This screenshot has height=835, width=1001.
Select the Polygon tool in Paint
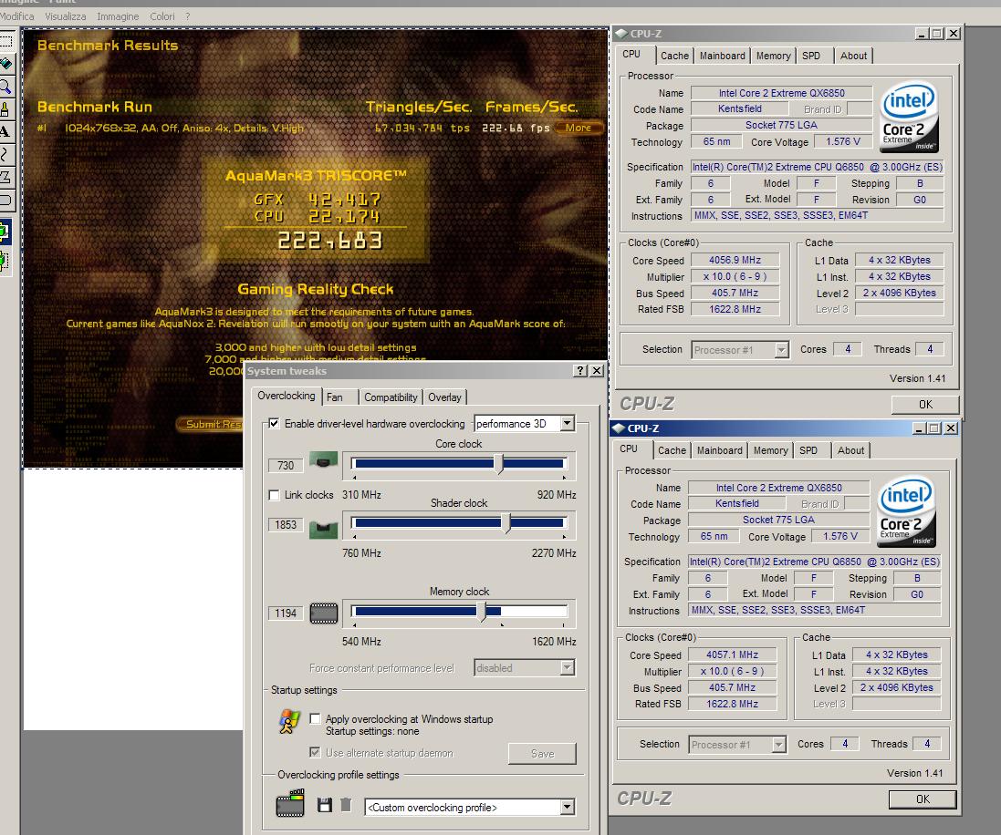(x=5, y=178)
